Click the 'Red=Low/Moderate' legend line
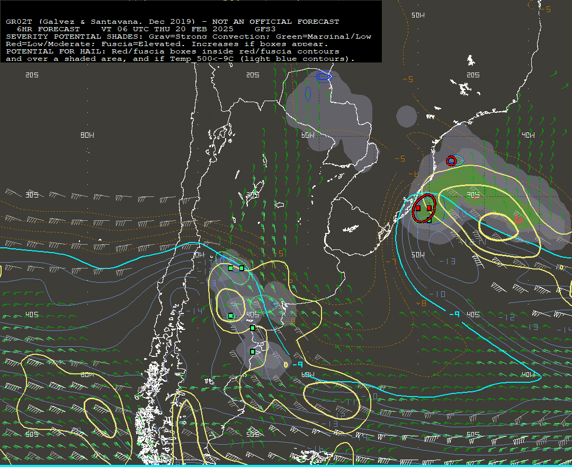Screen dimensions: 572x467 pyautogui.click(x=167, y=44)
